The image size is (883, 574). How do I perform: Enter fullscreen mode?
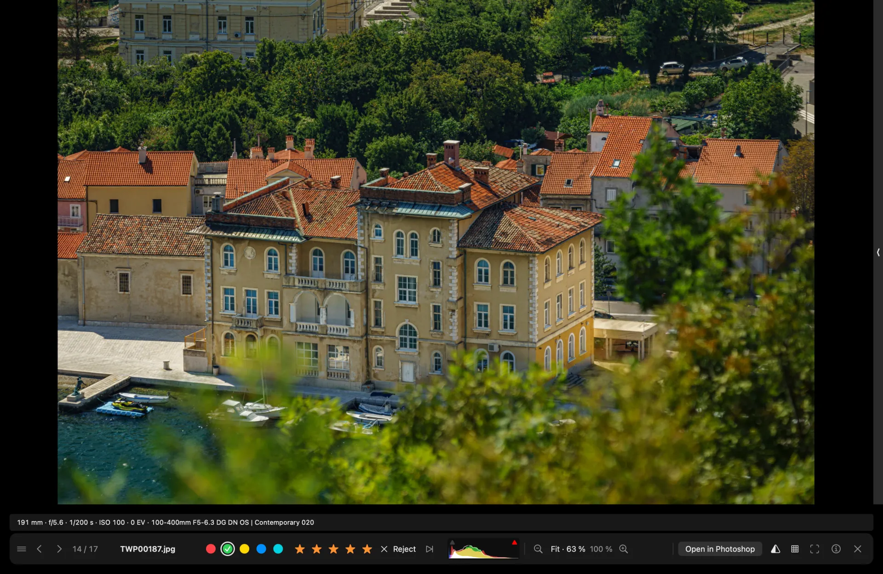[x=814, y=549]
